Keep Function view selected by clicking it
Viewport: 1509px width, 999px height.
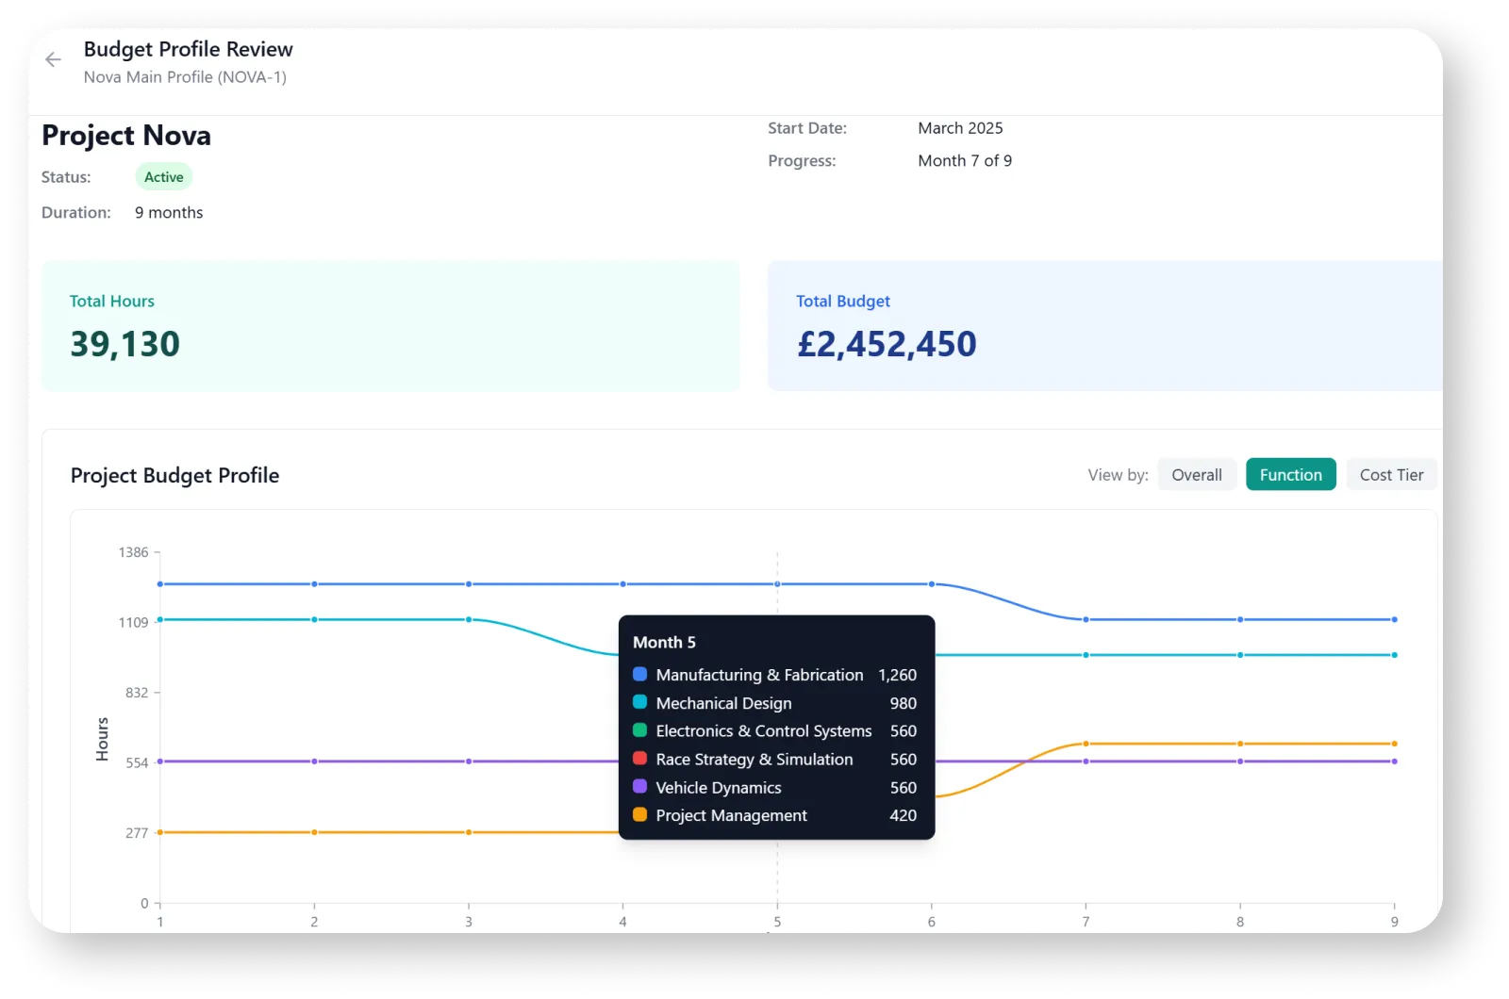pos(1290,474)
